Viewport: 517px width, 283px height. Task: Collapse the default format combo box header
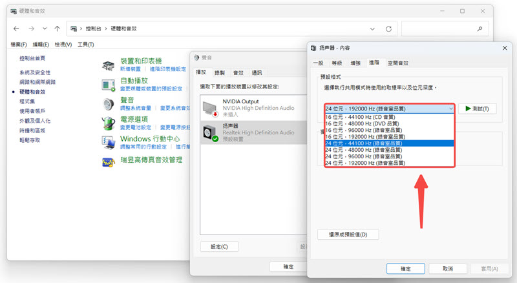[390, 109]
